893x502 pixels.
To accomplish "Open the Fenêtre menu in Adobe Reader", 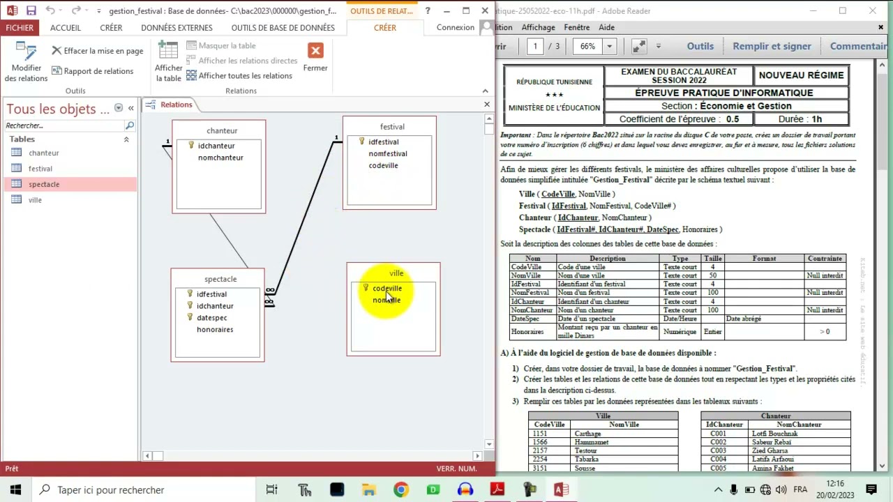I will 577,27.
